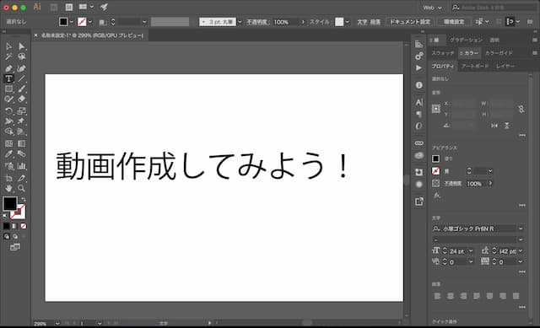Open the effects fx button
The height and width of the screenshot is (328, 540).
pos(437,196)
